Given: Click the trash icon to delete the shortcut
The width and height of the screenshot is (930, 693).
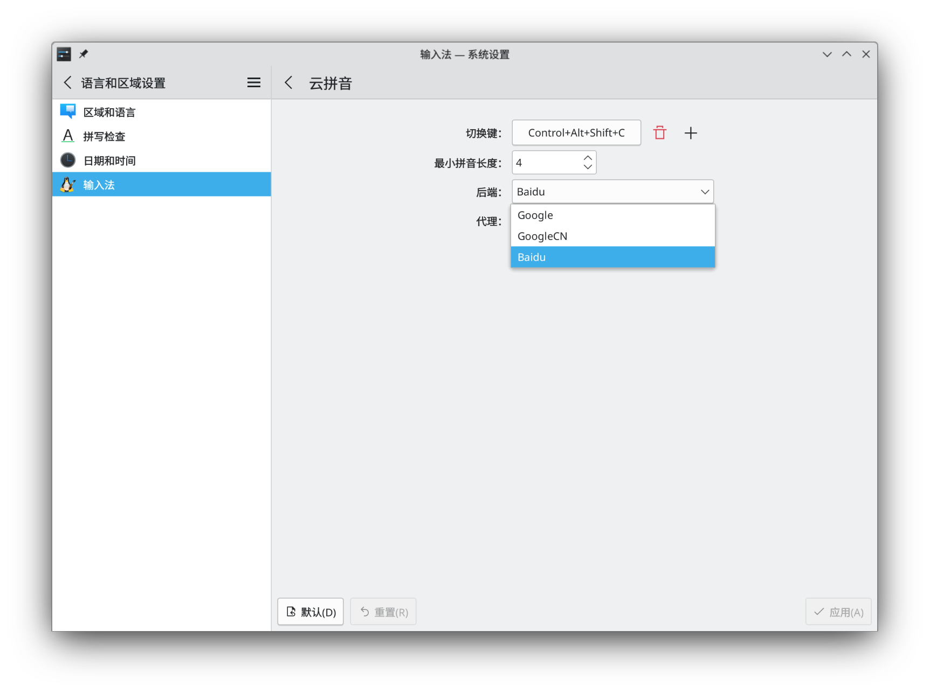Looking at the screenshot, I should [x=659, y=132].
